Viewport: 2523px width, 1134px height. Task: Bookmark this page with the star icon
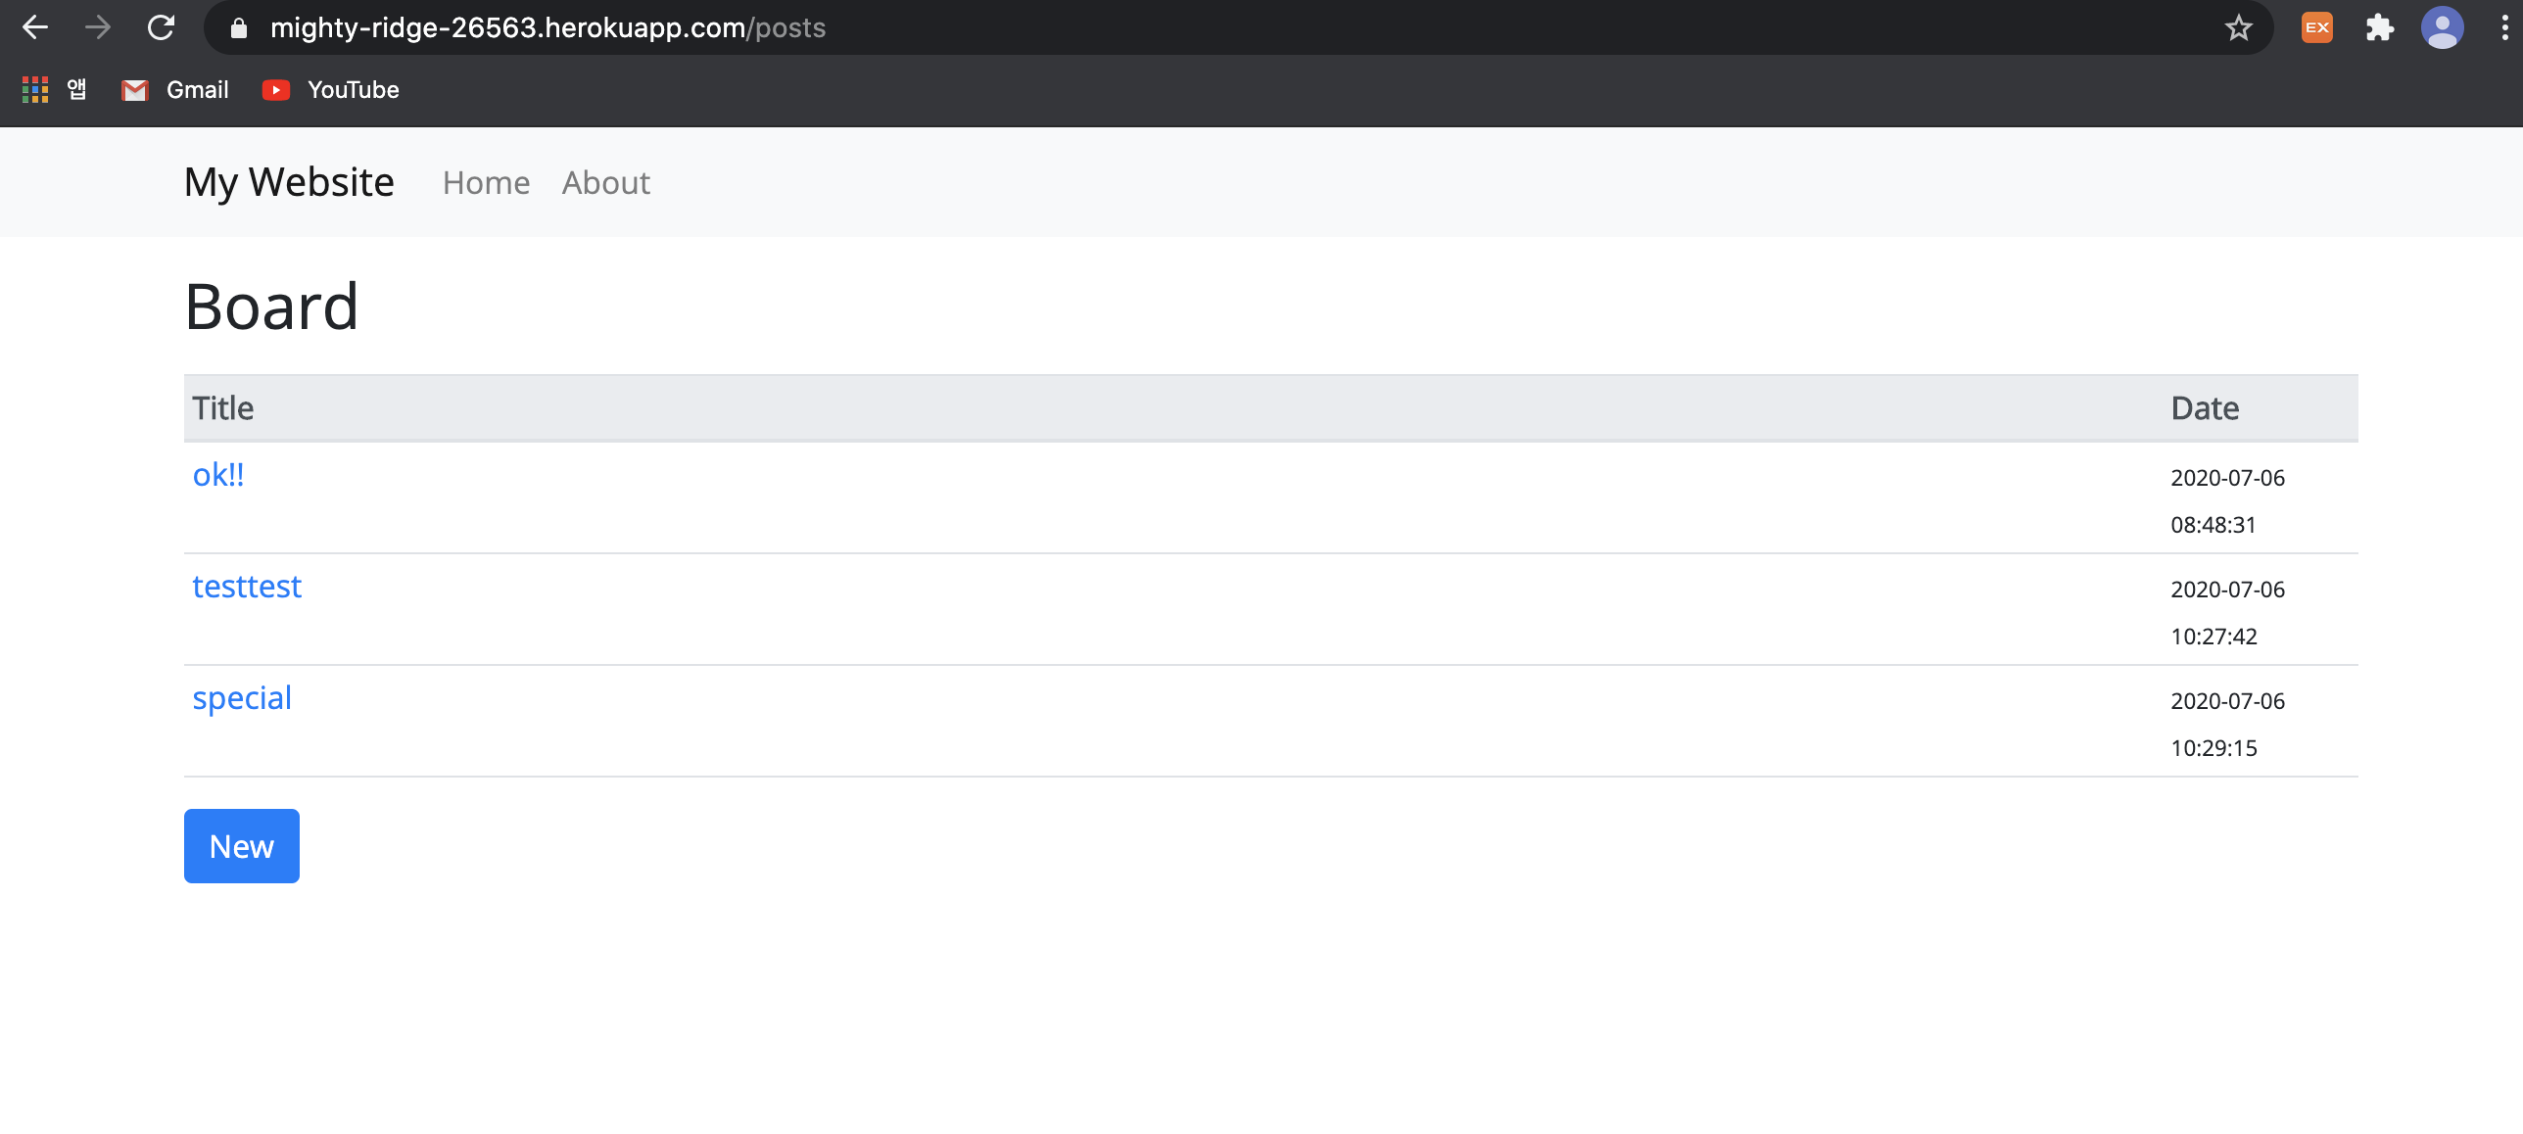2238,28
